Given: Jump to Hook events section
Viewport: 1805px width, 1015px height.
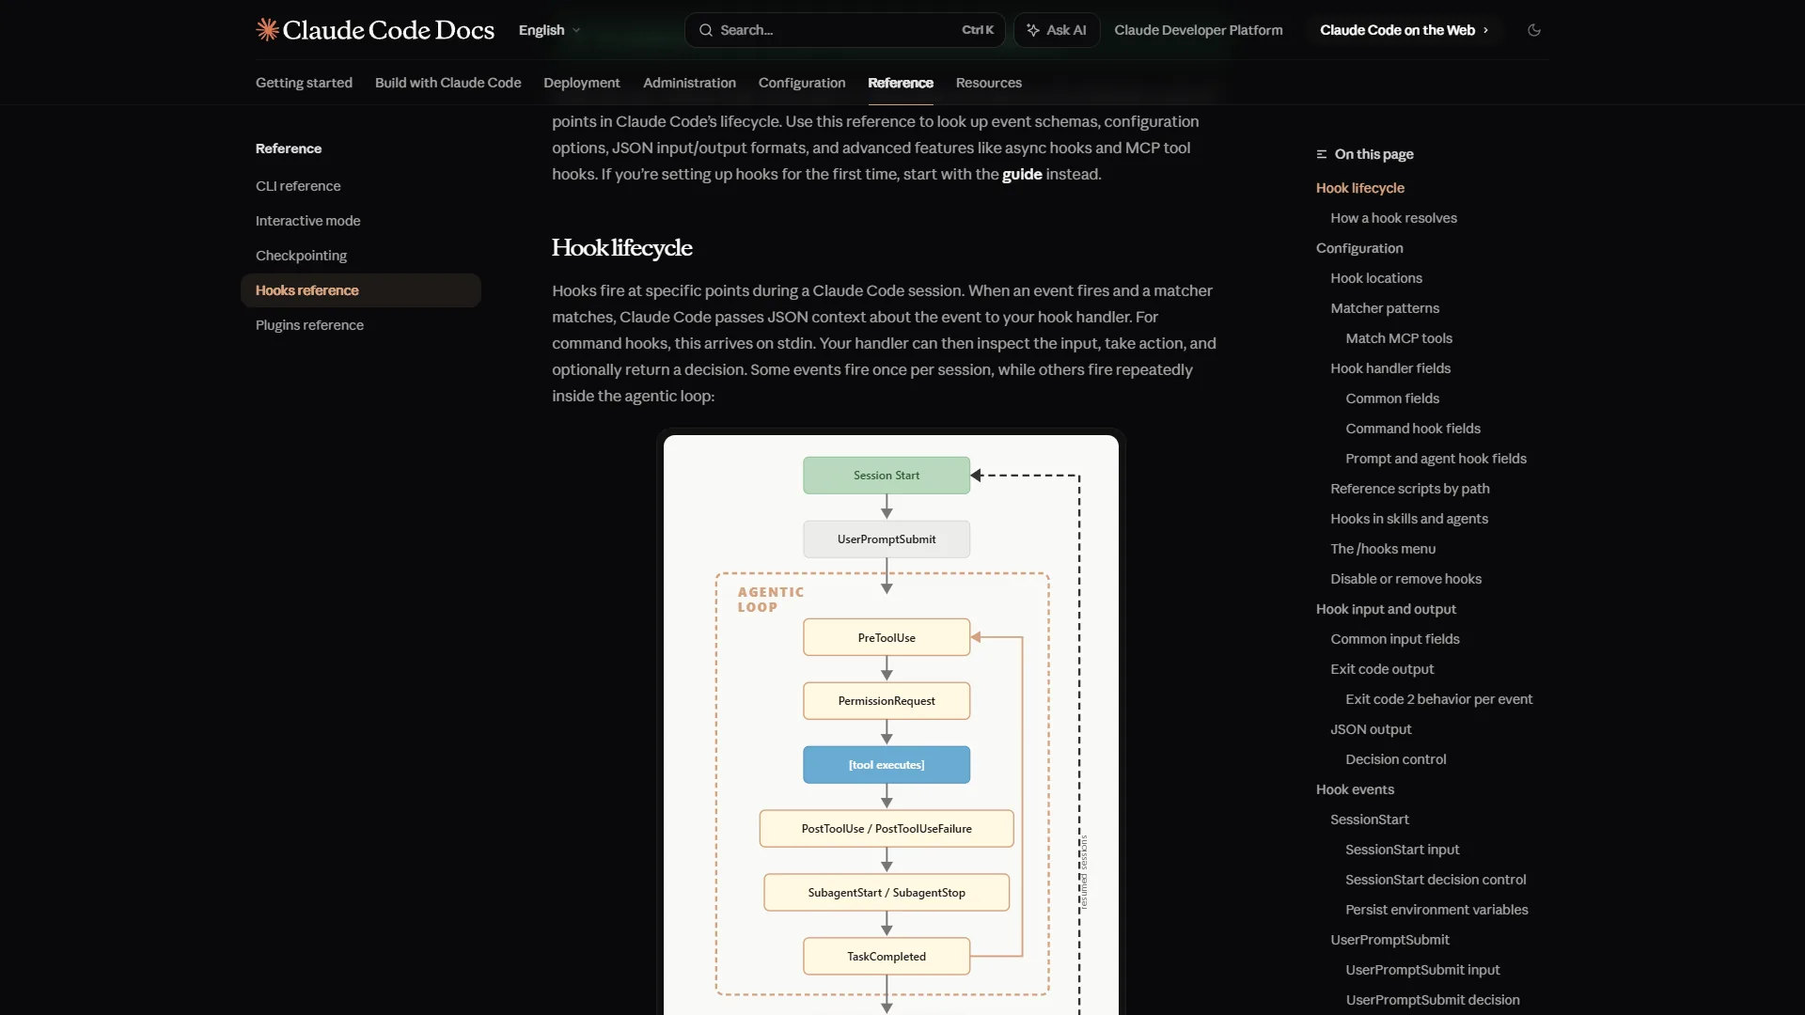Looking at the screenshot, I should [x=1355, y=789].
